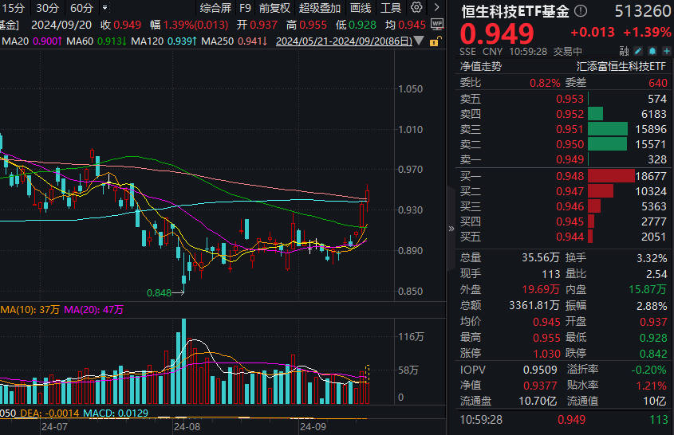The height and width of the screenshot is (435, 674).
Task: Expand more toolbar items chevron
Action: [x=437, y=7]
